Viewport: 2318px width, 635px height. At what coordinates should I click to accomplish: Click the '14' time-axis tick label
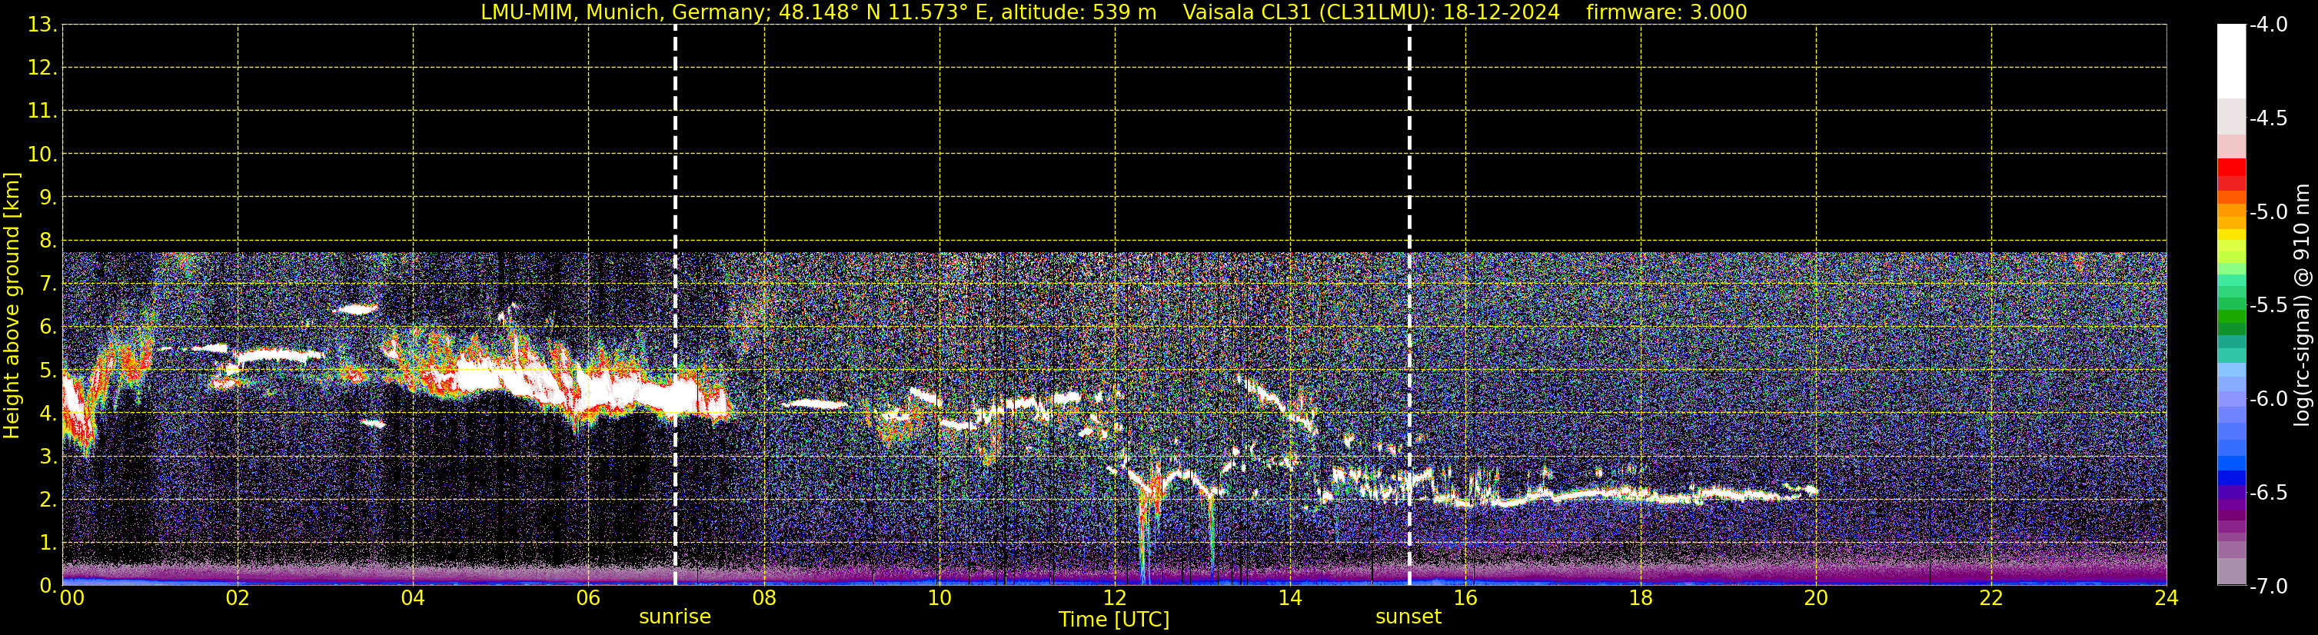pyautogui.click(x=1290, y=598)
